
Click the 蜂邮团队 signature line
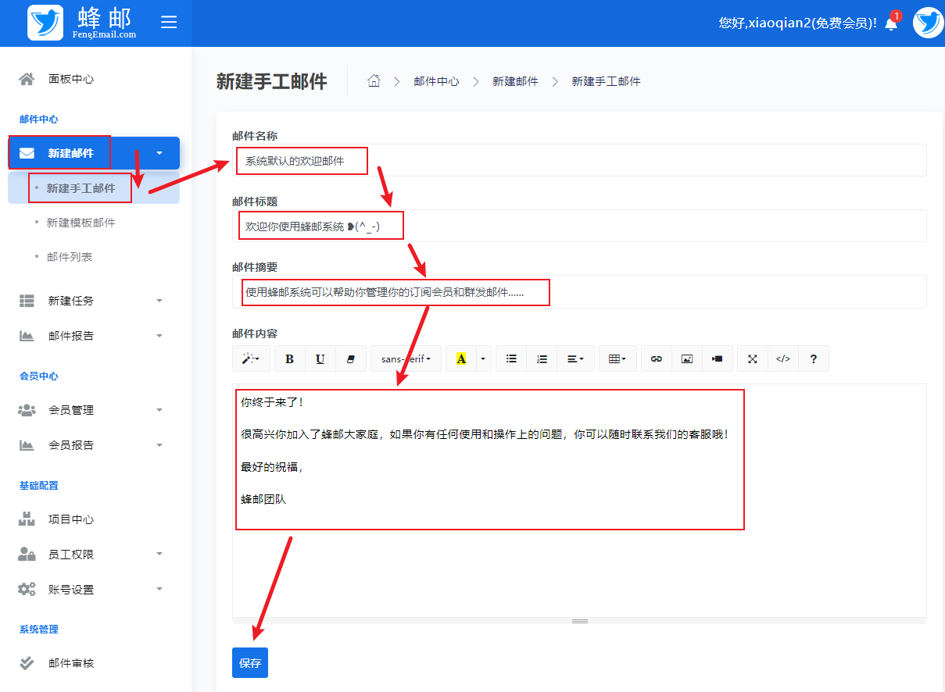pyautogui.click(x=263, y=499)
